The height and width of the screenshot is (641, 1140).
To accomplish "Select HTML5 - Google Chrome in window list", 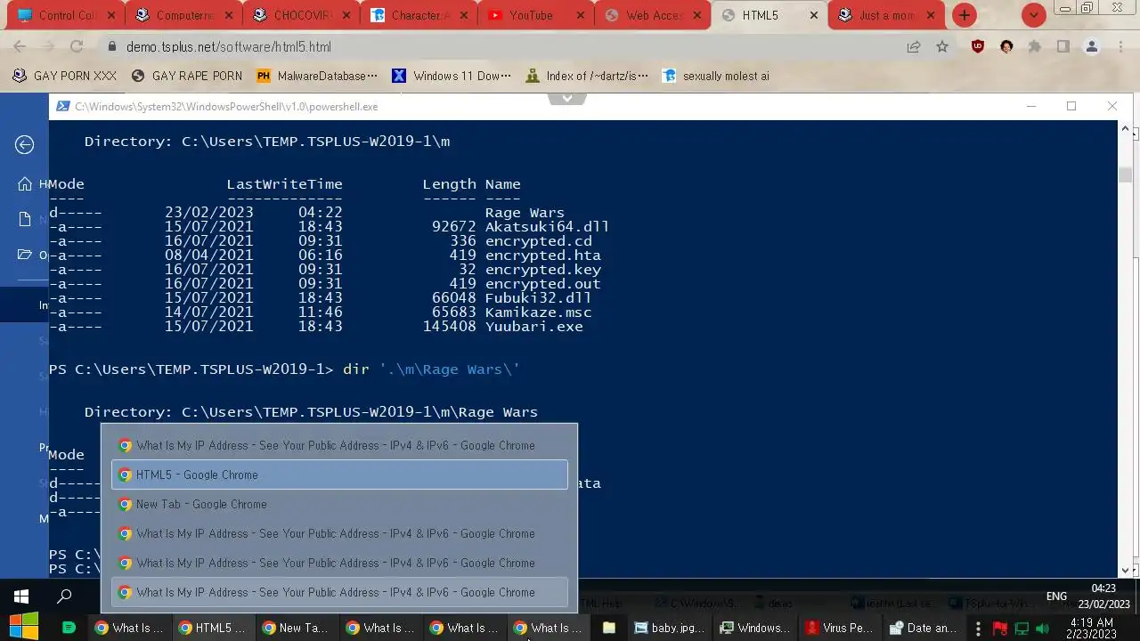I will [339, 475].
